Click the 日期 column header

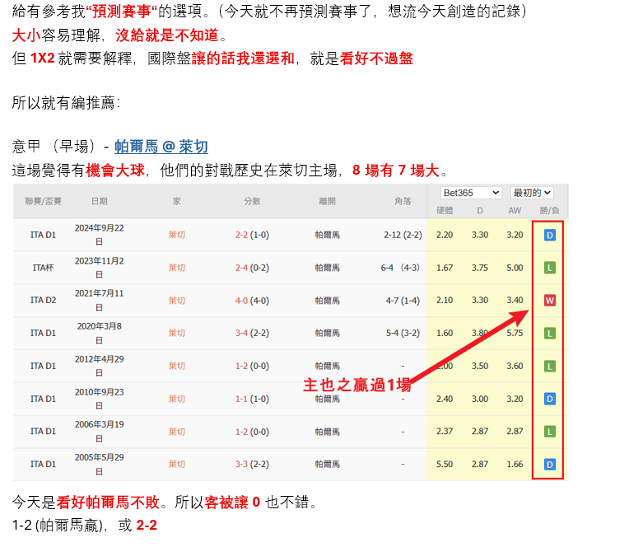point(99,201)
